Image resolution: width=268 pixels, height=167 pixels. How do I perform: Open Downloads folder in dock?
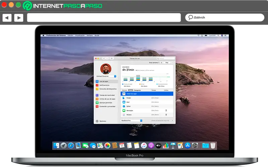pyautogui.click(x=205, y=146)
